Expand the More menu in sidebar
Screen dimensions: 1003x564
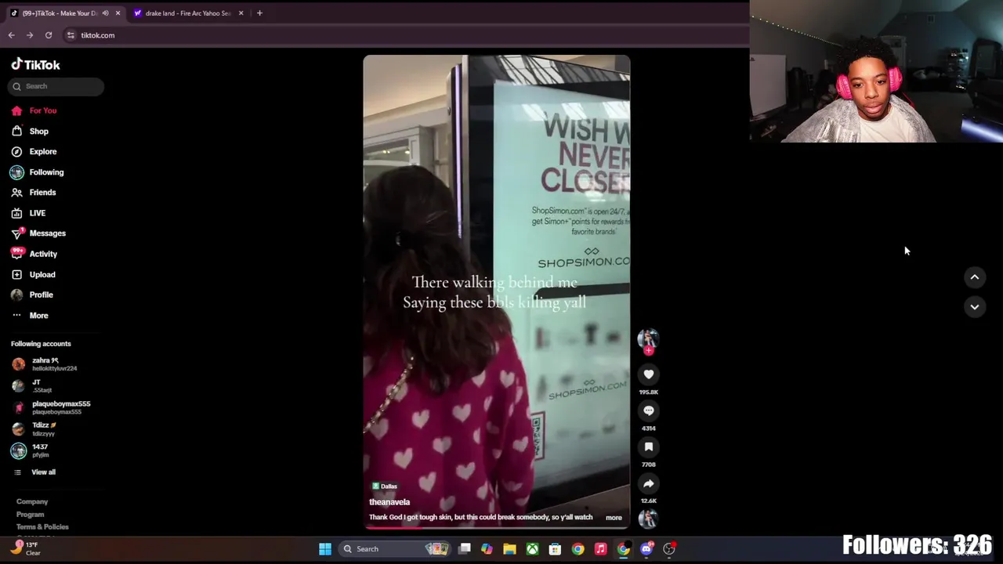click(30, 315)
